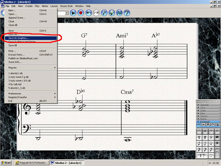Image resolution: width=221 pixels, height=166 pixels.
Task: Select the tenuto dash on the keypad
Action: click(x=217, y=131)
